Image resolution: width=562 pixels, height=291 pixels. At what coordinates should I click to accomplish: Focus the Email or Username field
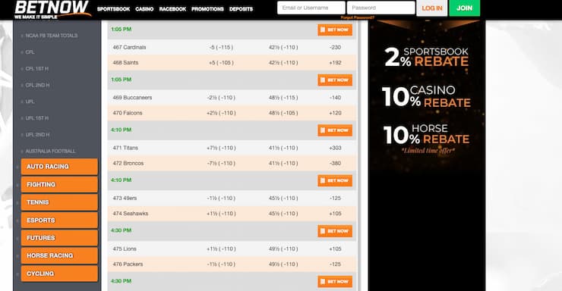tap(311, 8)
